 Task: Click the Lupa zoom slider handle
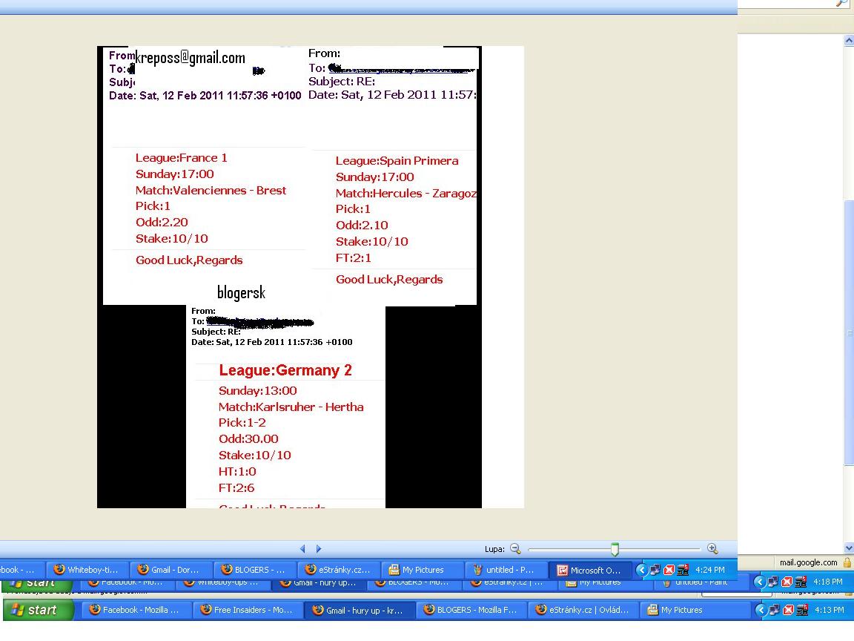tap(615, 548)
